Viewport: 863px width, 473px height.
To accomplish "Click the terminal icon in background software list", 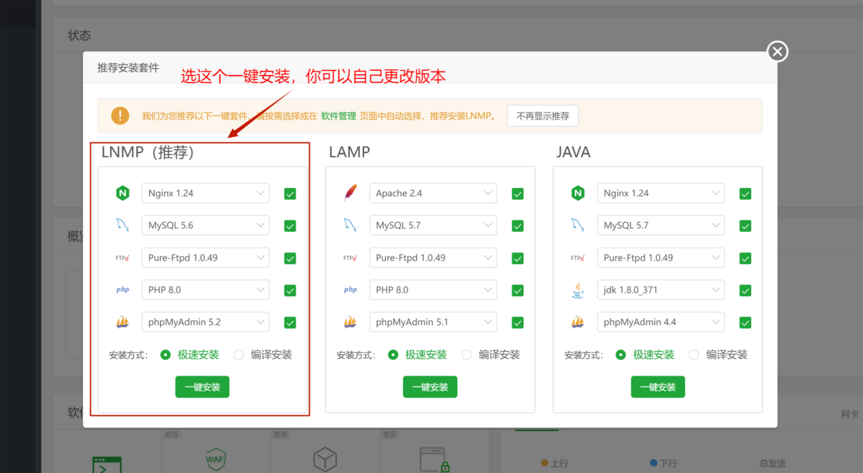I will tap(107, 465).
